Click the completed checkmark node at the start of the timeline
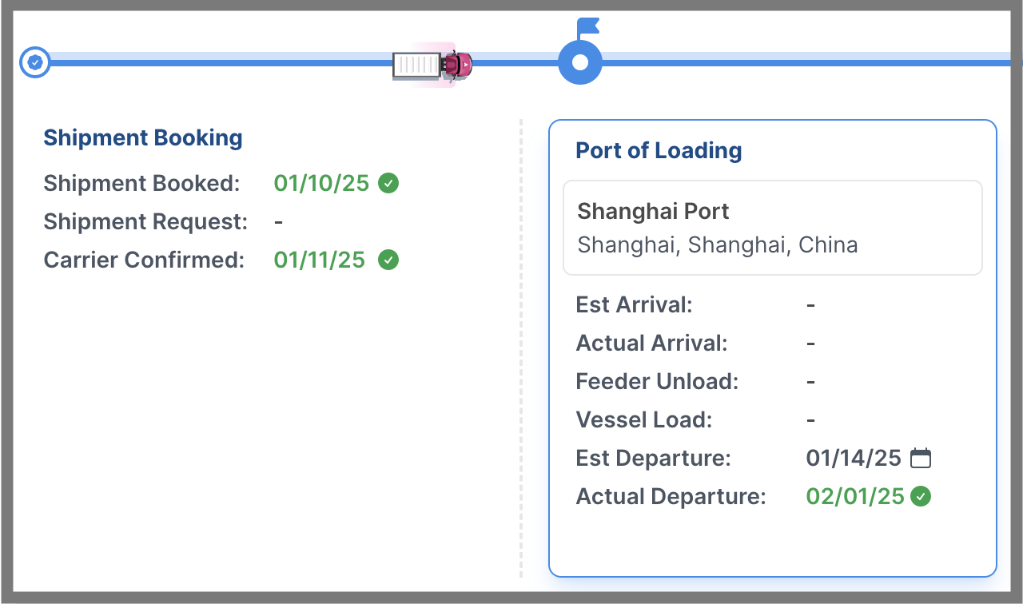Image resolution: width=1023 pixels, height=604 pixels. [x=34, y=62]
